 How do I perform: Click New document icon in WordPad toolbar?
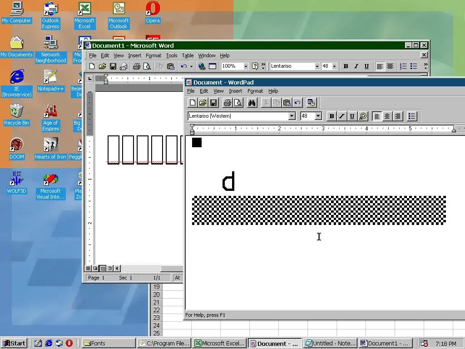pyautogui.click(x=193, y=103)
